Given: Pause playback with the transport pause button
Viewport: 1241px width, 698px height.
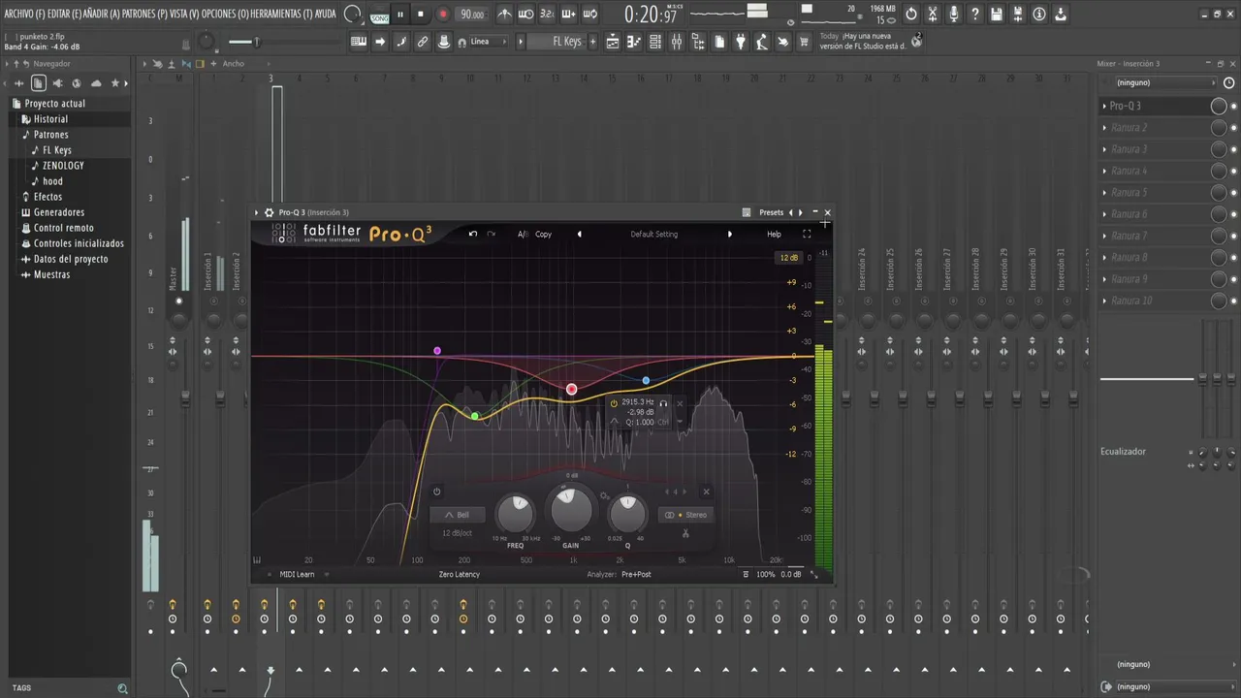Looking at the screenshot, I should [x=399, y=15].
